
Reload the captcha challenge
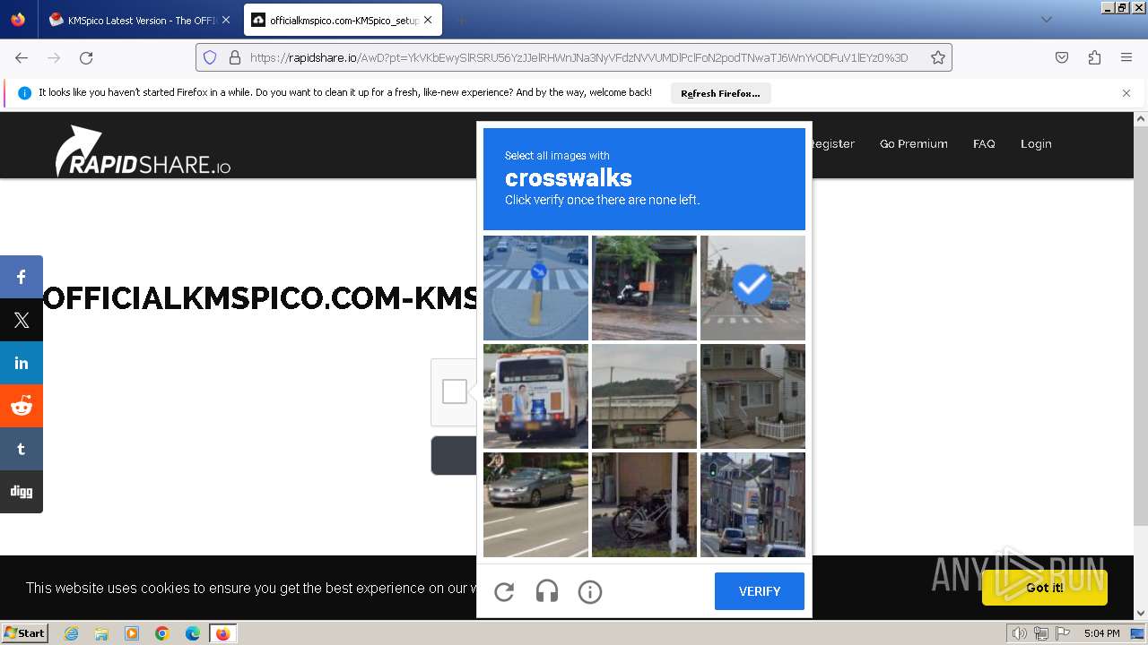click(x=504, y=591)
